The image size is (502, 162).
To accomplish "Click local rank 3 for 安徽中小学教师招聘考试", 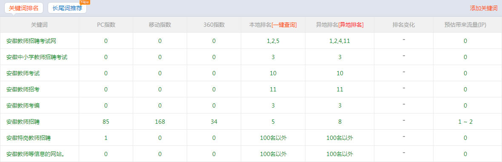I will click(x=273, y=57).
